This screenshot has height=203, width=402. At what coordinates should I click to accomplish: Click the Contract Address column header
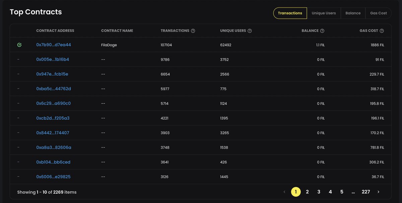tap(55, 31)
